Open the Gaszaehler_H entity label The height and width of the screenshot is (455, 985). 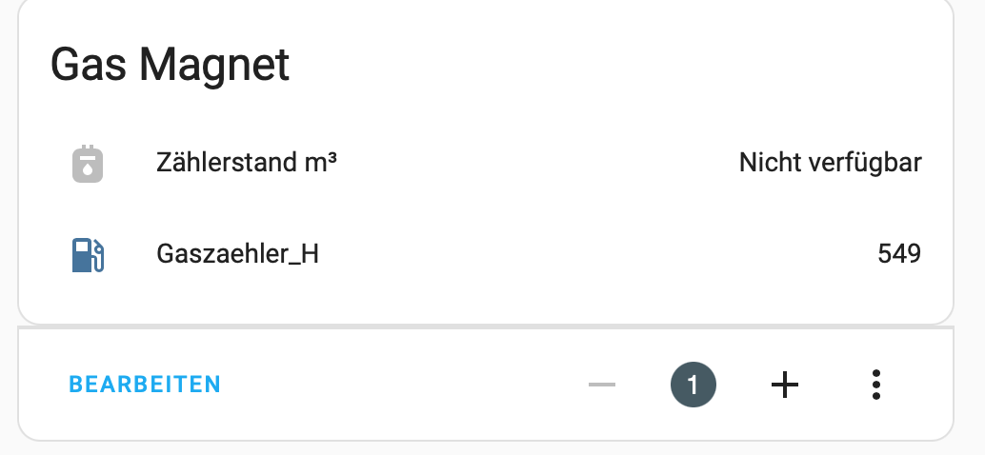tap(236, 254)
